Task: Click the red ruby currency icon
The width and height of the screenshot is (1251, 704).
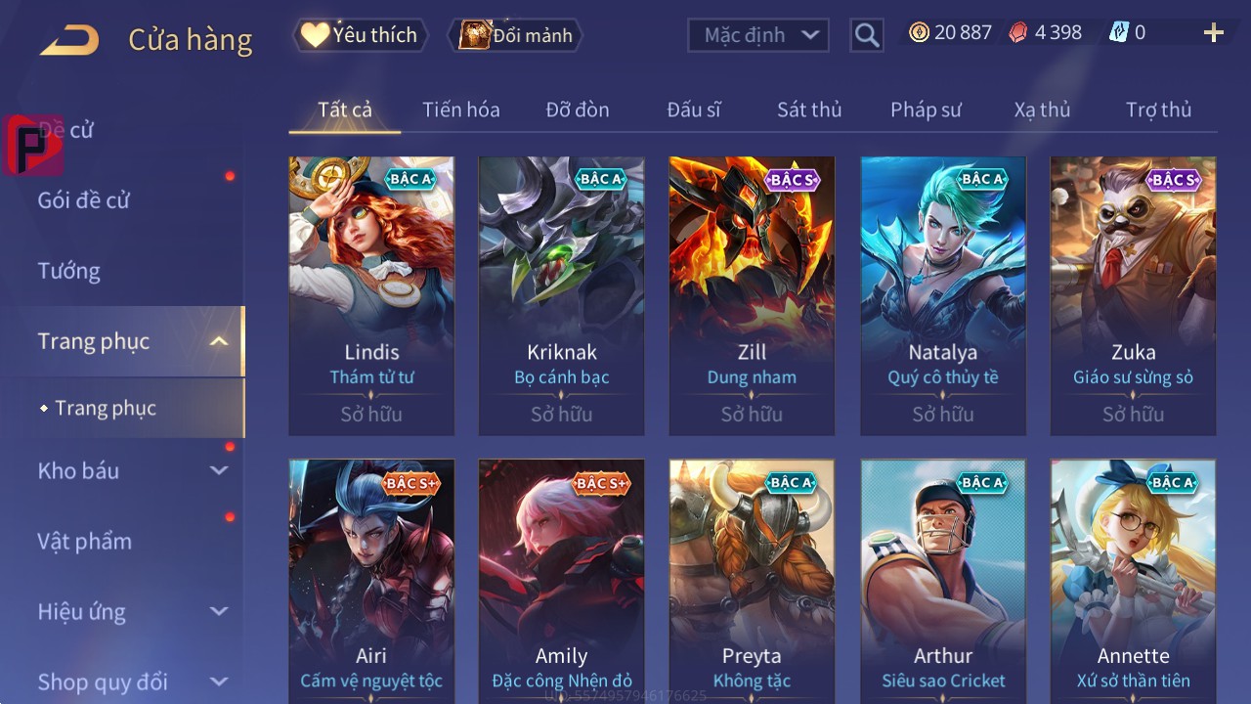Action: tap(1018, 32)
